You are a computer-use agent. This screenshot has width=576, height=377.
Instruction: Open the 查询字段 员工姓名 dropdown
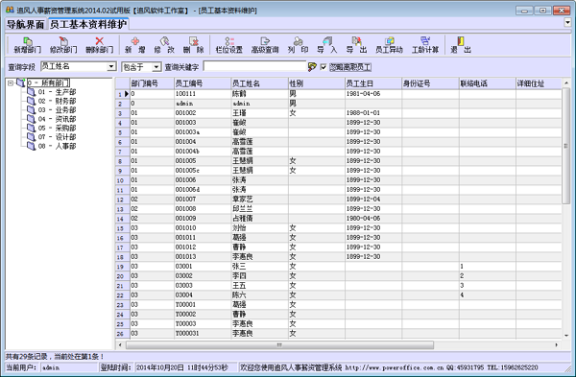point(111,67)
